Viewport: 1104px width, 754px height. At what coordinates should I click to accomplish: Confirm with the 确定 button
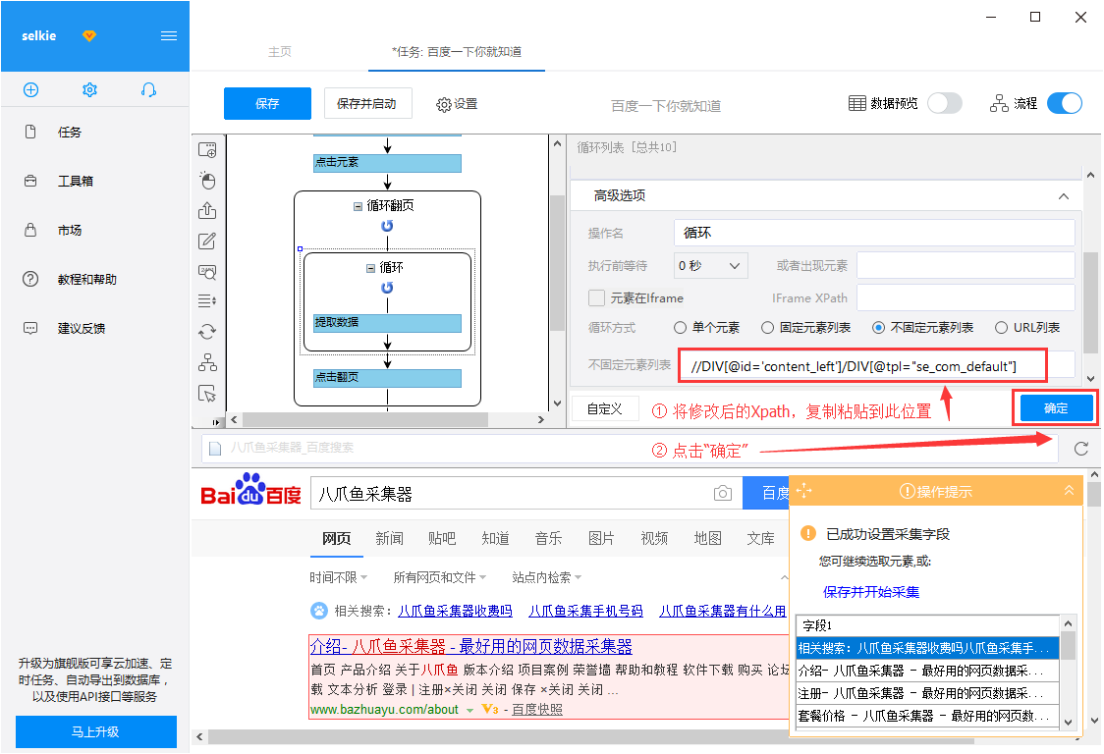point(1056,408)
